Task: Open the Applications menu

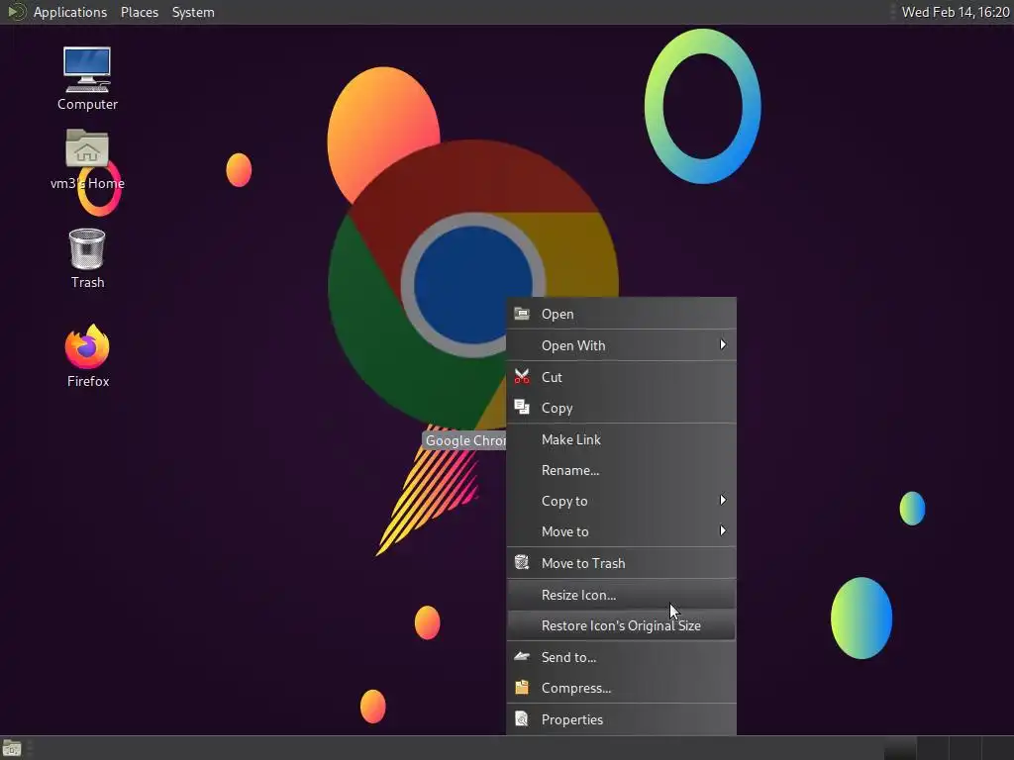Action: click(x=70, y=12)
